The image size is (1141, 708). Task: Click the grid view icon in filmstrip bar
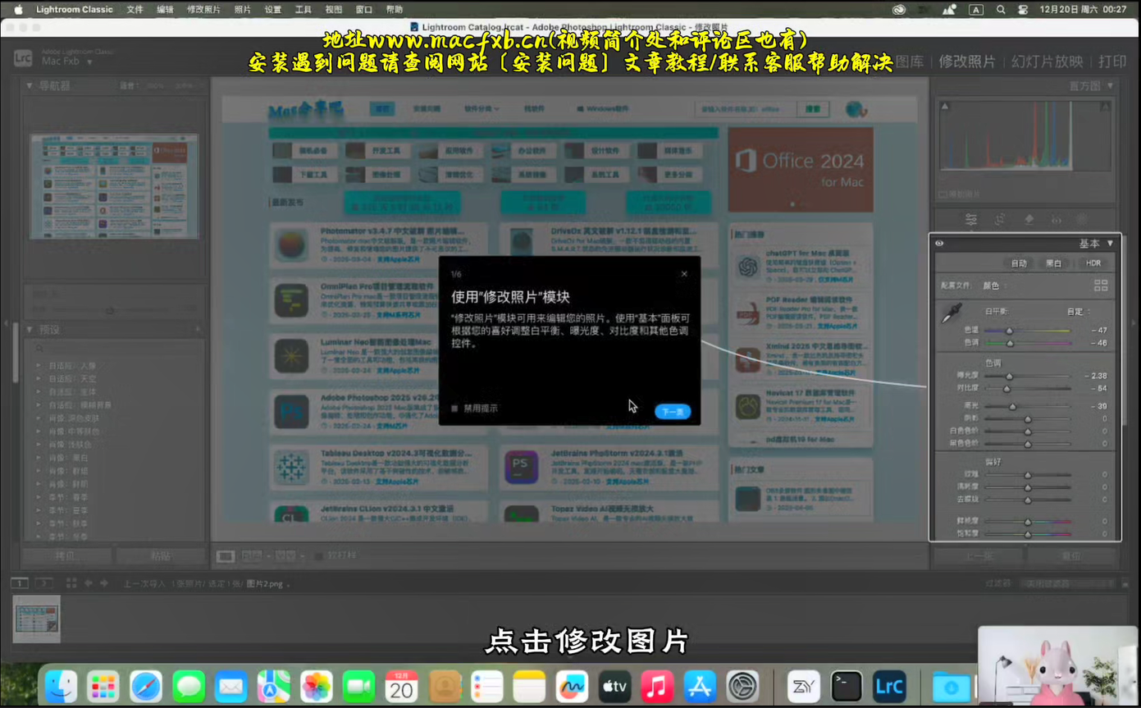click(x=71, y=583)
